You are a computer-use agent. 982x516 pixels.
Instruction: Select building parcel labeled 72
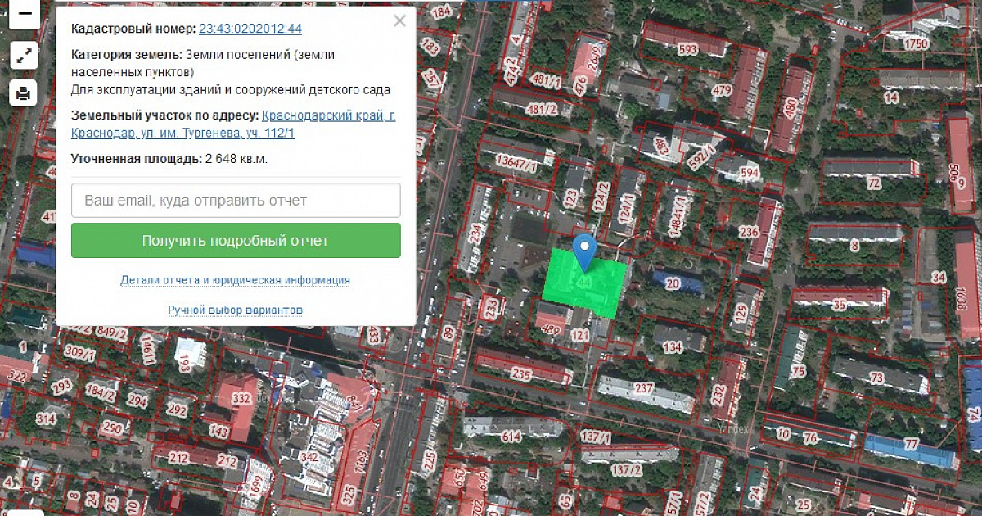pos(873,183)
